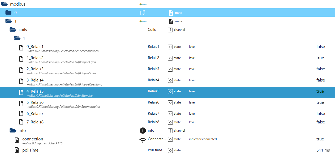Viewport: 335px width, 155px height.
Task: Click the black info circle icon
Action: [143, 131]
